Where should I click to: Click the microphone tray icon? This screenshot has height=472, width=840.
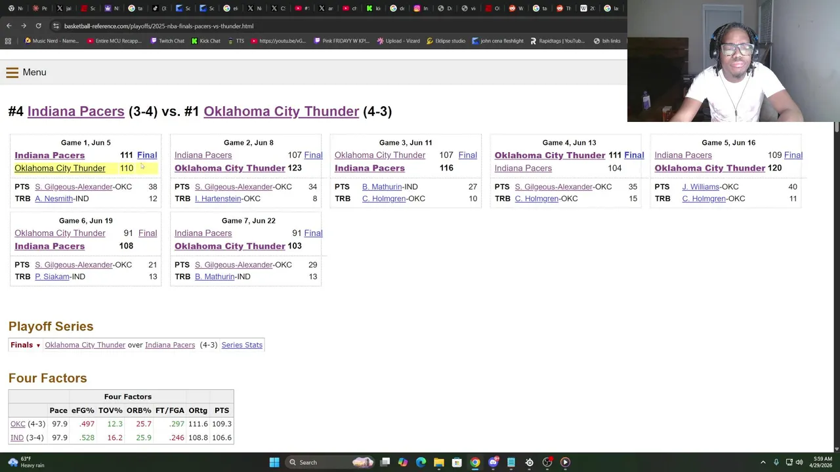pyautogui.click(x=776, y=462)
